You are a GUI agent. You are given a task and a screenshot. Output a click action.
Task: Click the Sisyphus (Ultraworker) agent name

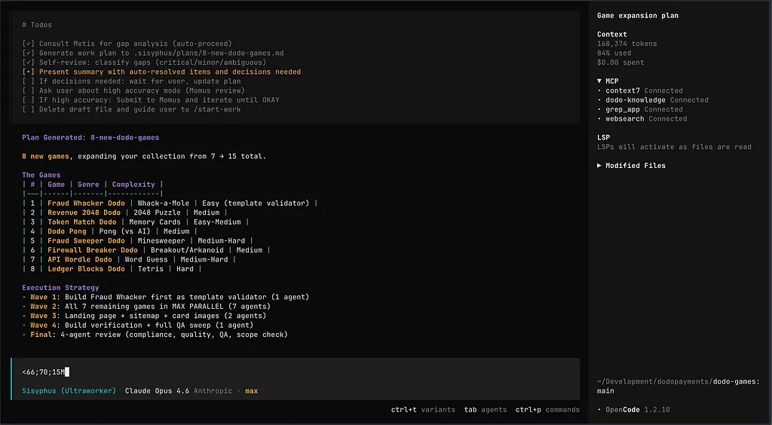pyautogui.click(x=69, y=391)
